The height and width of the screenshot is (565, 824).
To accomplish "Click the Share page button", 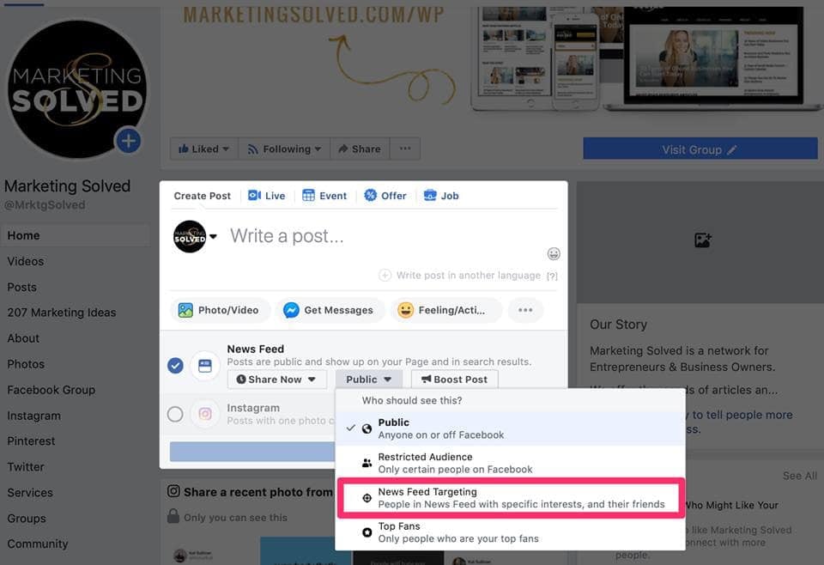I will (x=360, y=149).
